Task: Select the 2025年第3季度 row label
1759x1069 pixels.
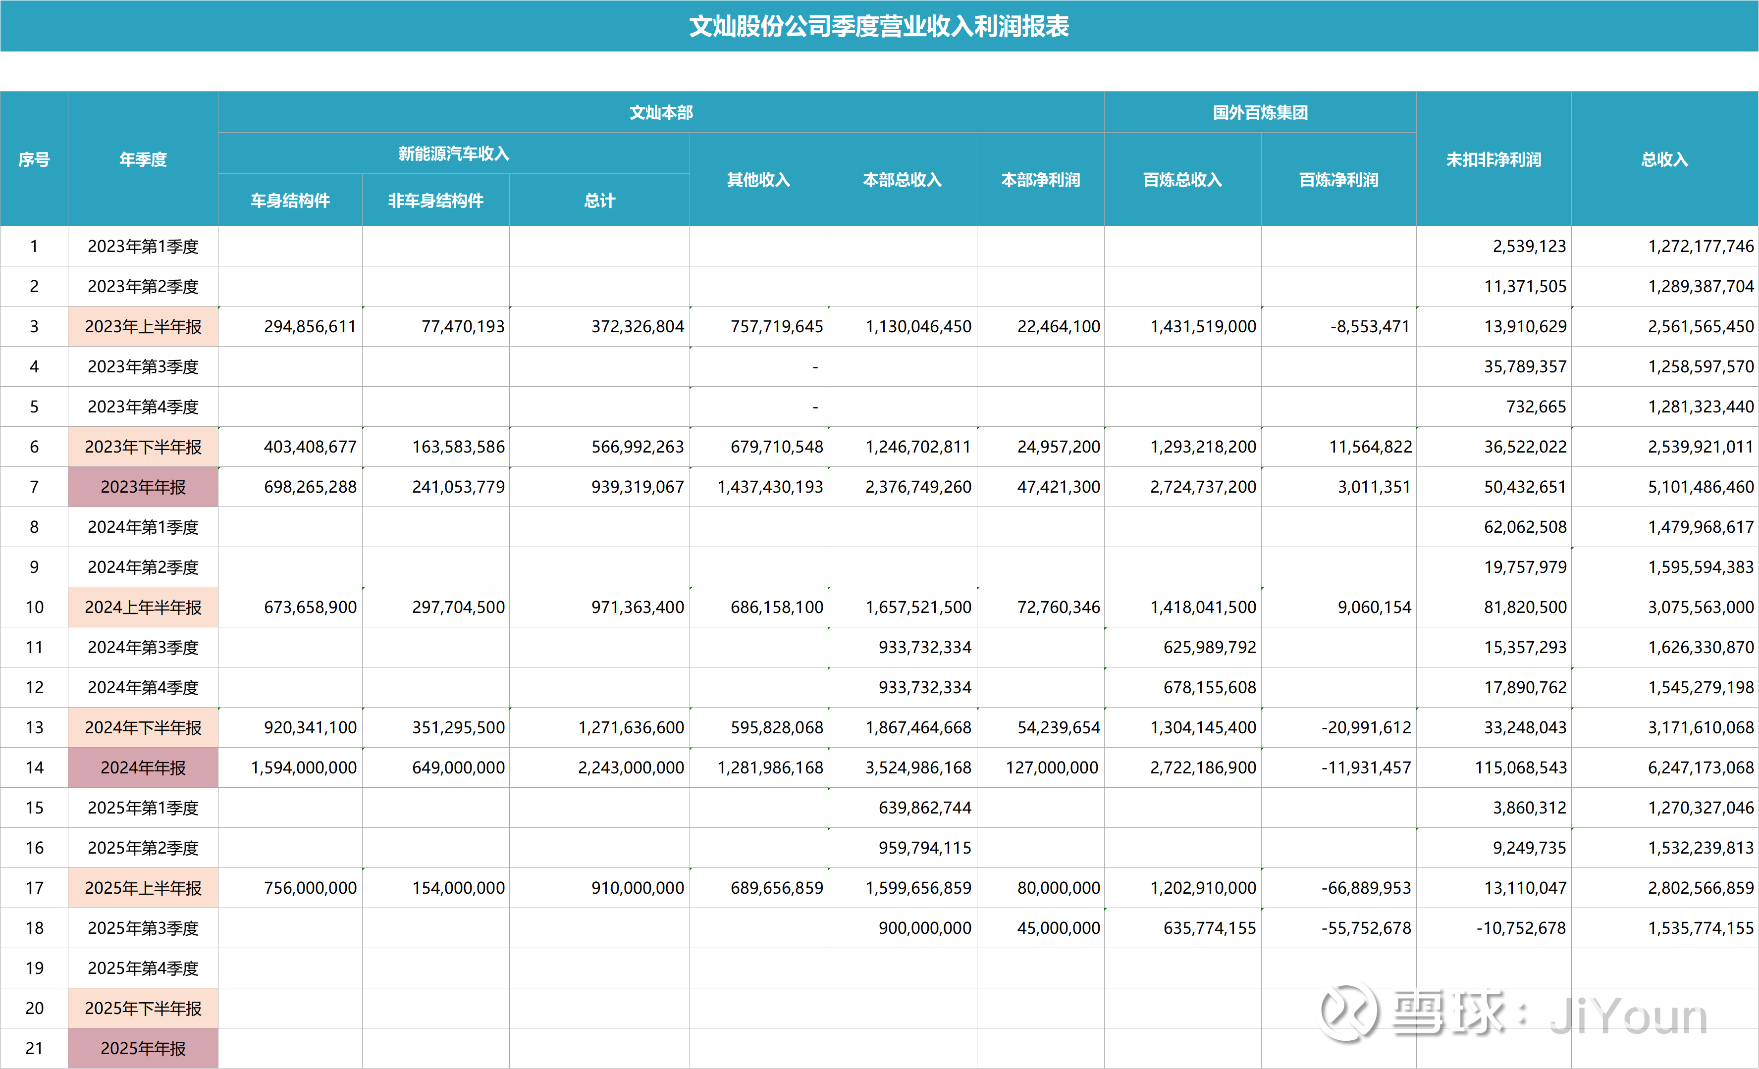Action: click(143, 928)
